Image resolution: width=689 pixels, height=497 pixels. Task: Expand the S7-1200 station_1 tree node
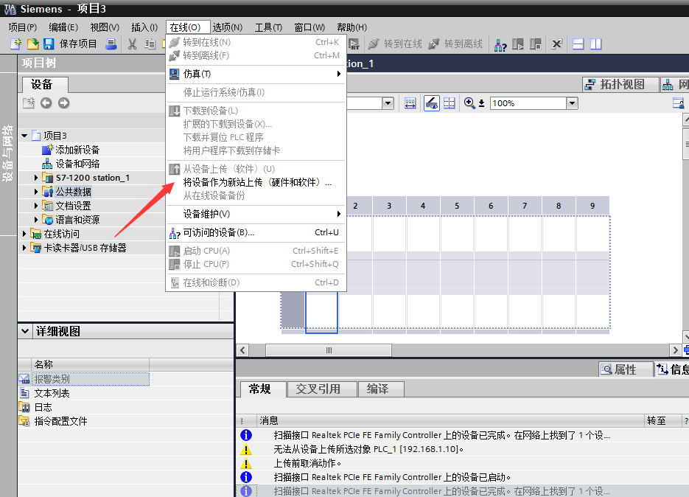click(36, 178)
